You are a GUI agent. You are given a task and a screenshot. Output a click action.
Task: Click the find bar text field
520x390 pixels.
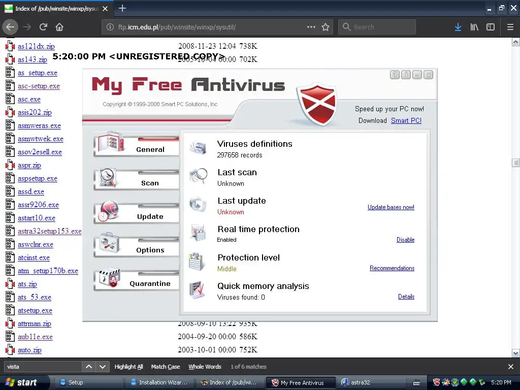43,367
